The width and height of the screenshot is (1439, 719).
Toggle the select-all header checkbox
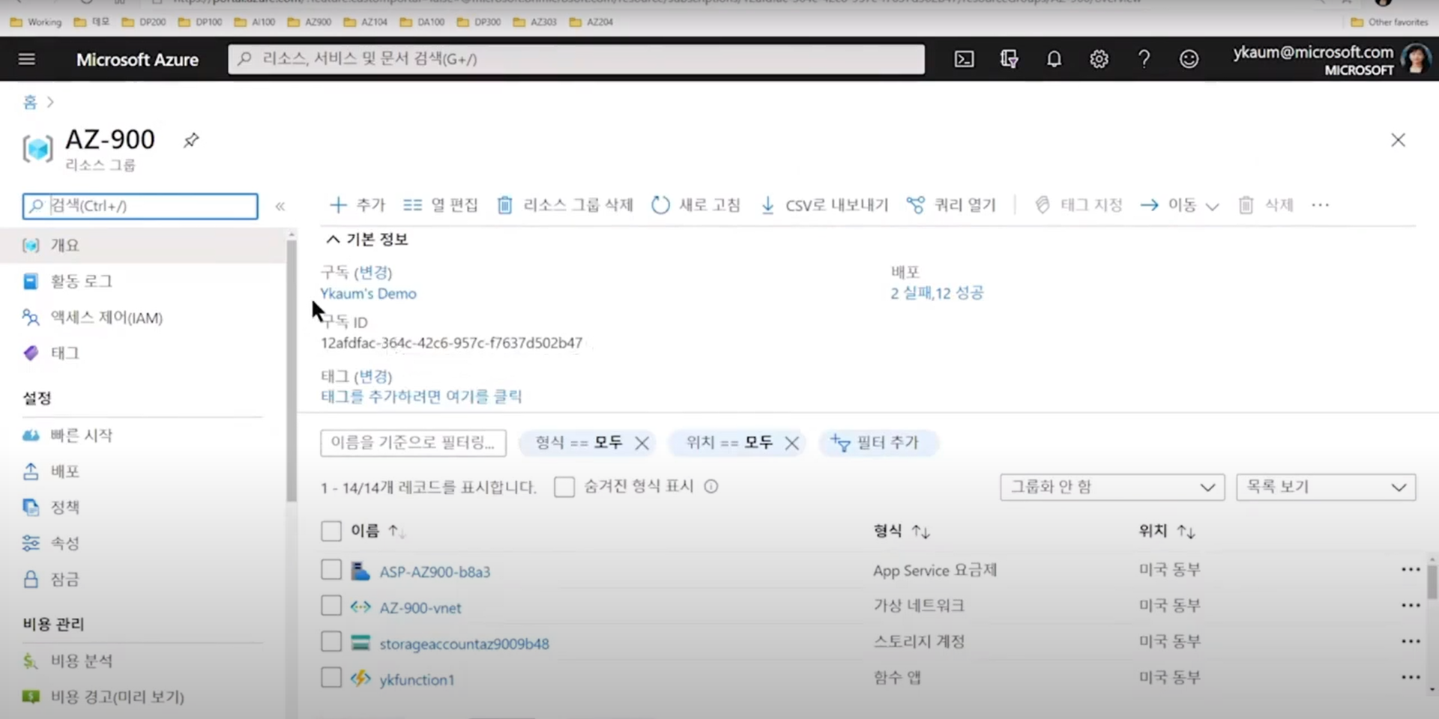331,531
